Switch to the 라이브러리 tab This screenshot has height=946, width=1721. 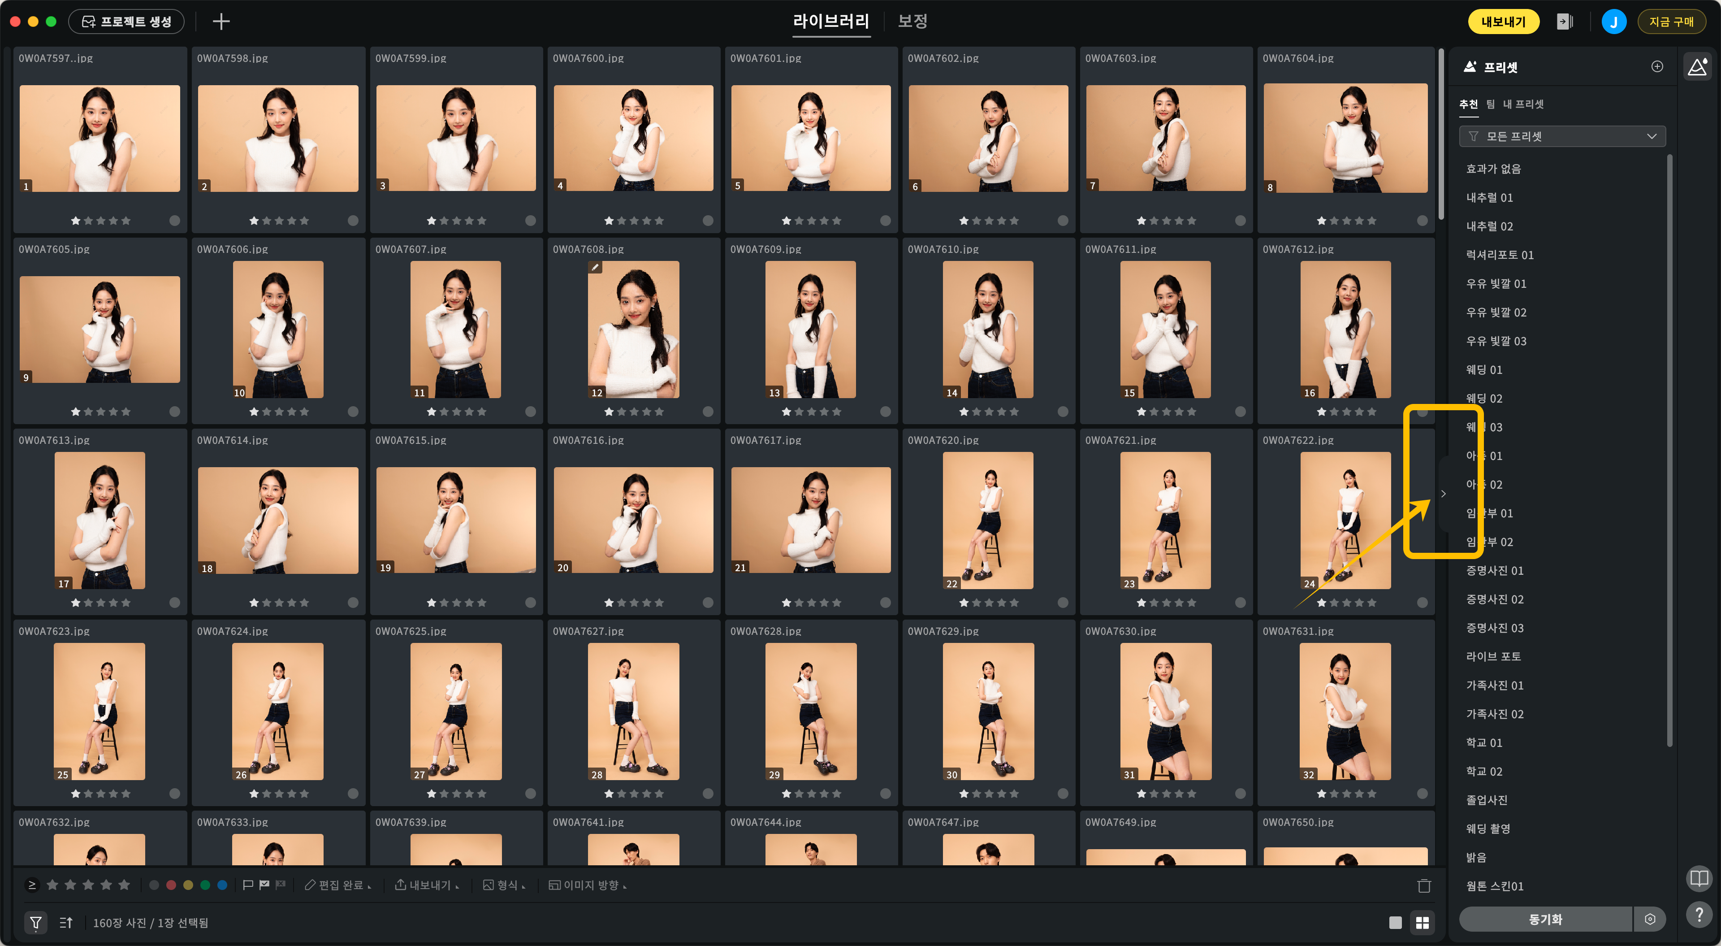point(831,22)
